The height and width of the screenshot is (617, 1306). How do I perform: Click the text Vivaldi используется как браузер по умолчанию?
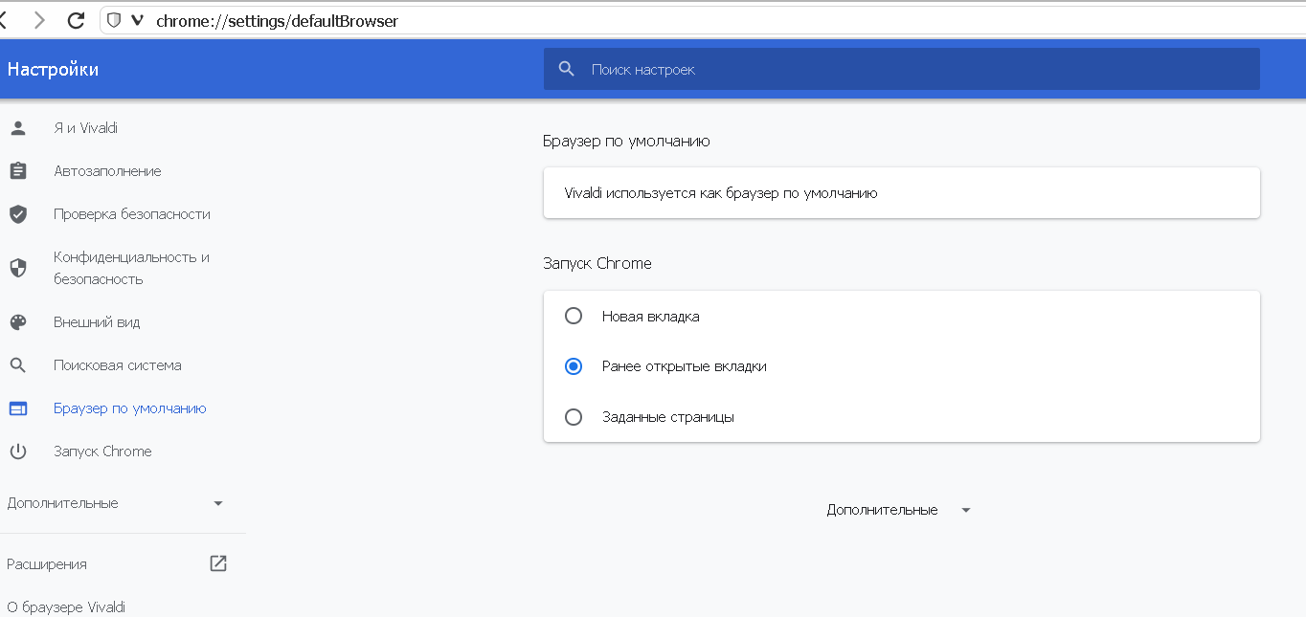721,193
